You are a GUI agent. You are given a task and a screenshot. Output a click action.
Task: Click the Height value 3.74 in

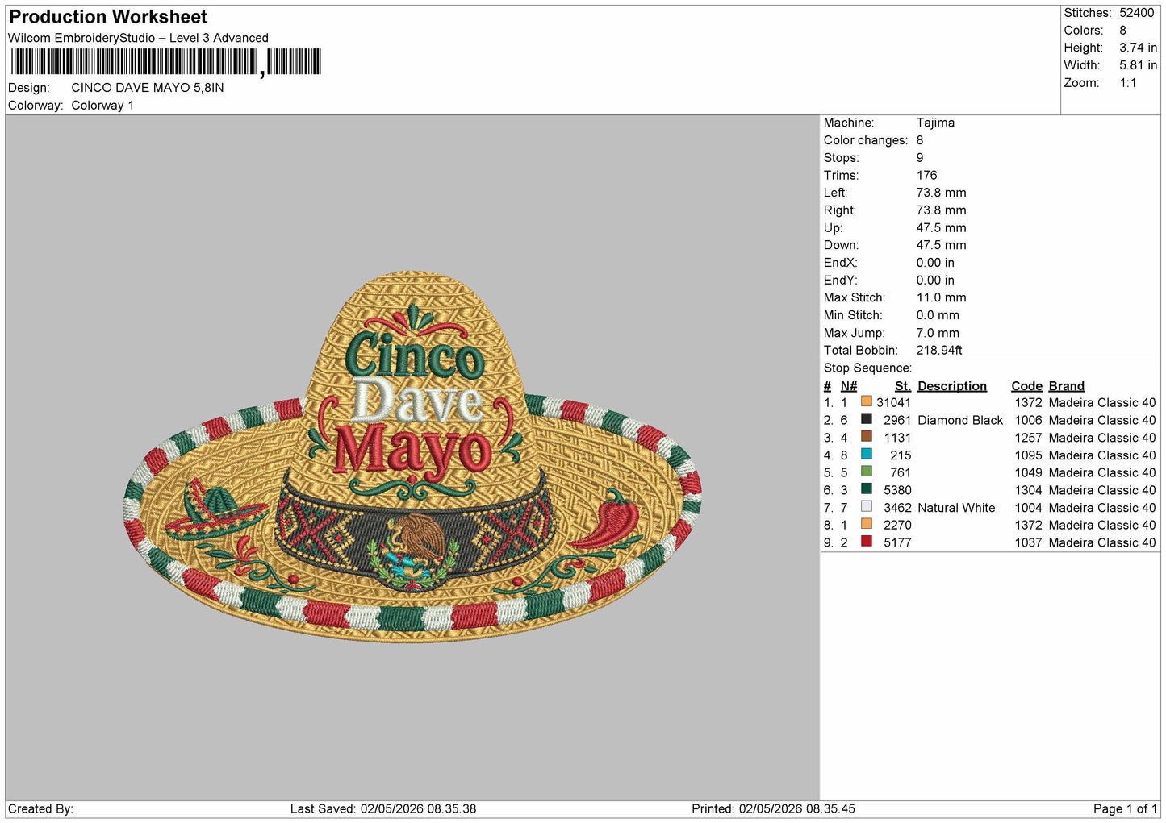click(1138, 48)
